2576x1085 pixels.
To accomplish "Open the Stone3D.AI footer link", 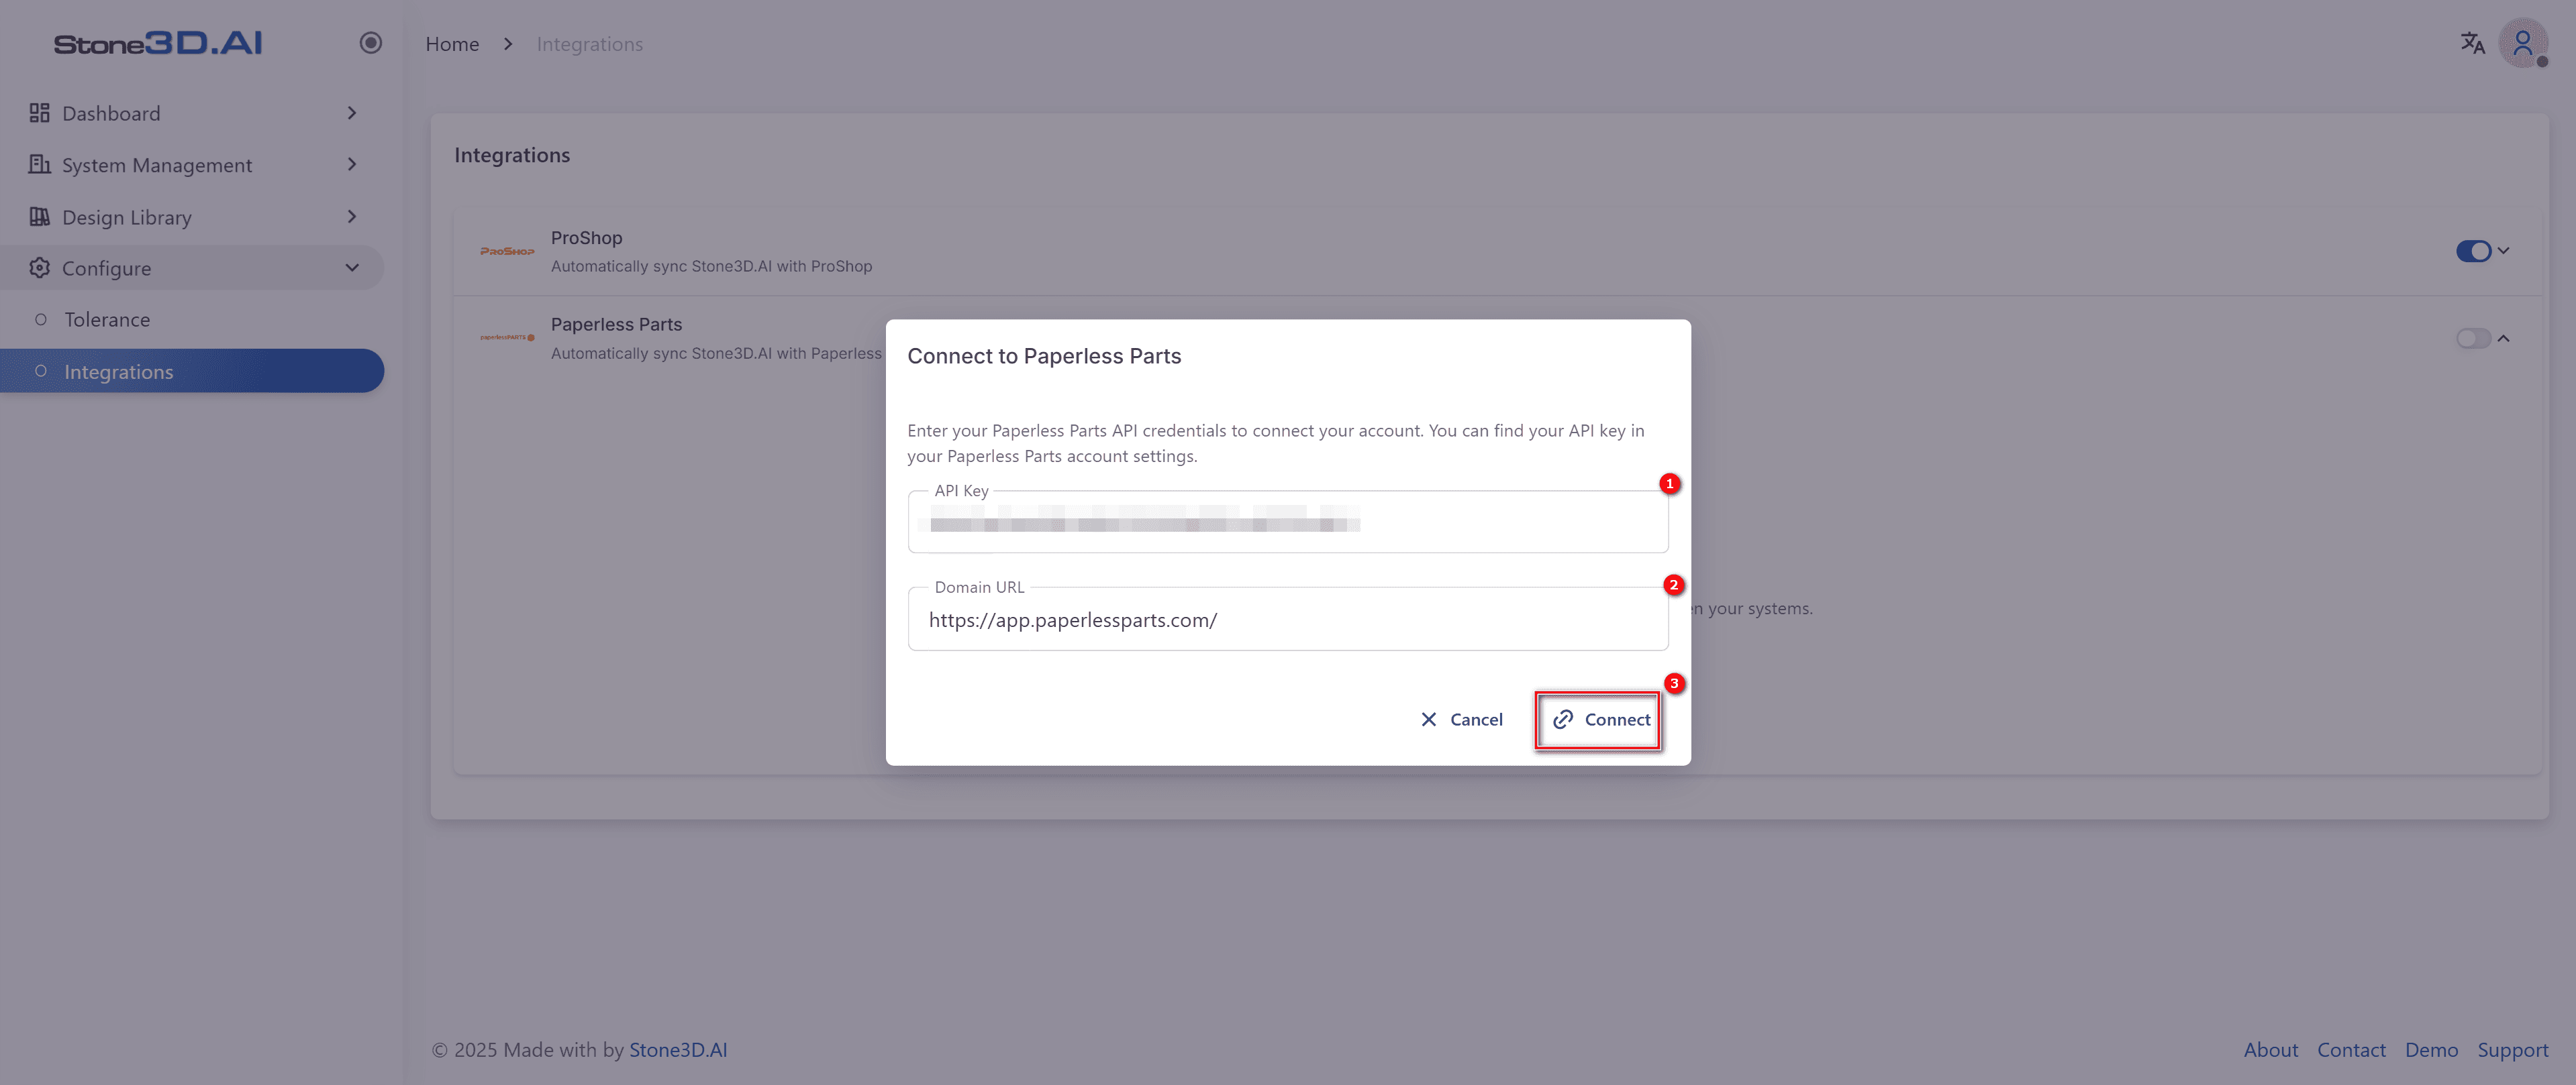I will click(678, 1050).
